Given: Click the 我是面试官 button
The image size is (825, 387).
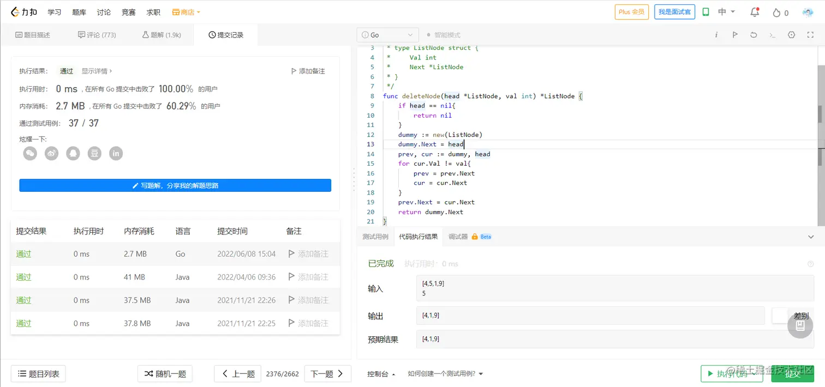Looking at the screenshot, I should [x=674, y=12].
